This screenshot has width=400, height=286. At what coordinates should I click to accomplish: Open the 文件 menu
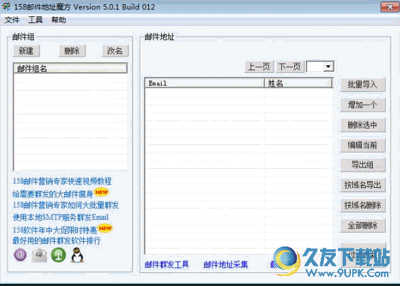point(12,20)
